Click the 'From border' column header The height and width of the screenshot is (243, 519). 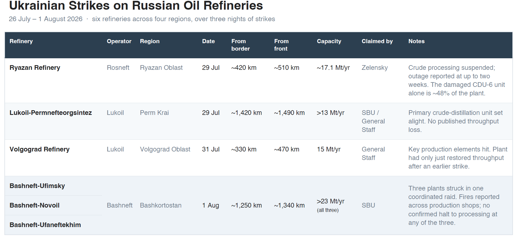(x=240, y=45)
